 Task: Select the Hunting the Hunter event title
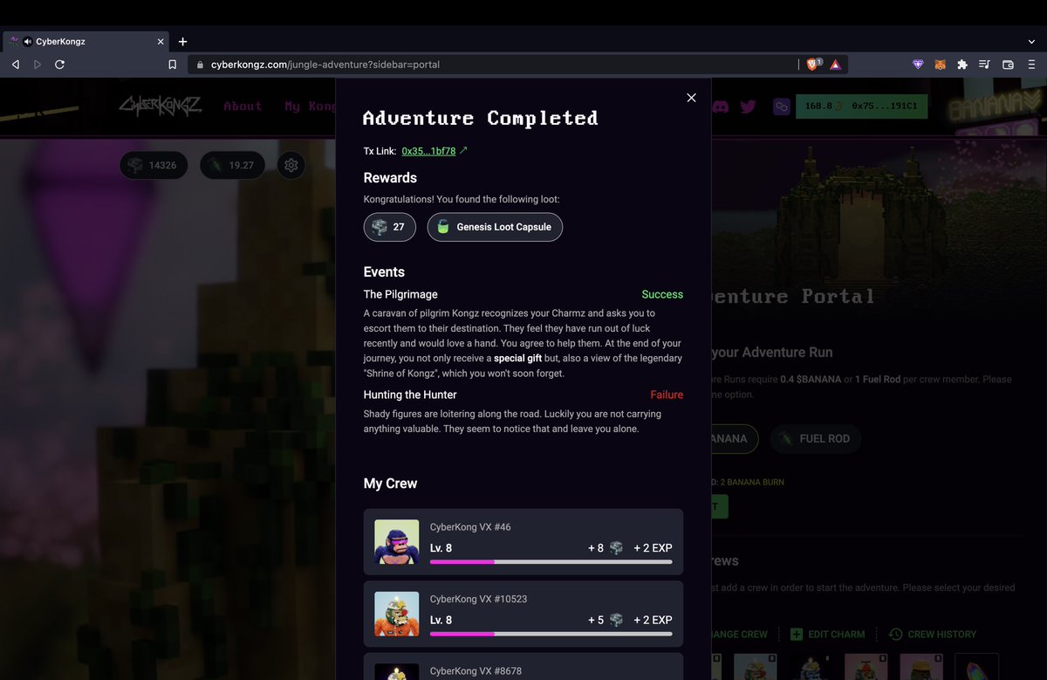pyautogui.click(x=410, y=395)
